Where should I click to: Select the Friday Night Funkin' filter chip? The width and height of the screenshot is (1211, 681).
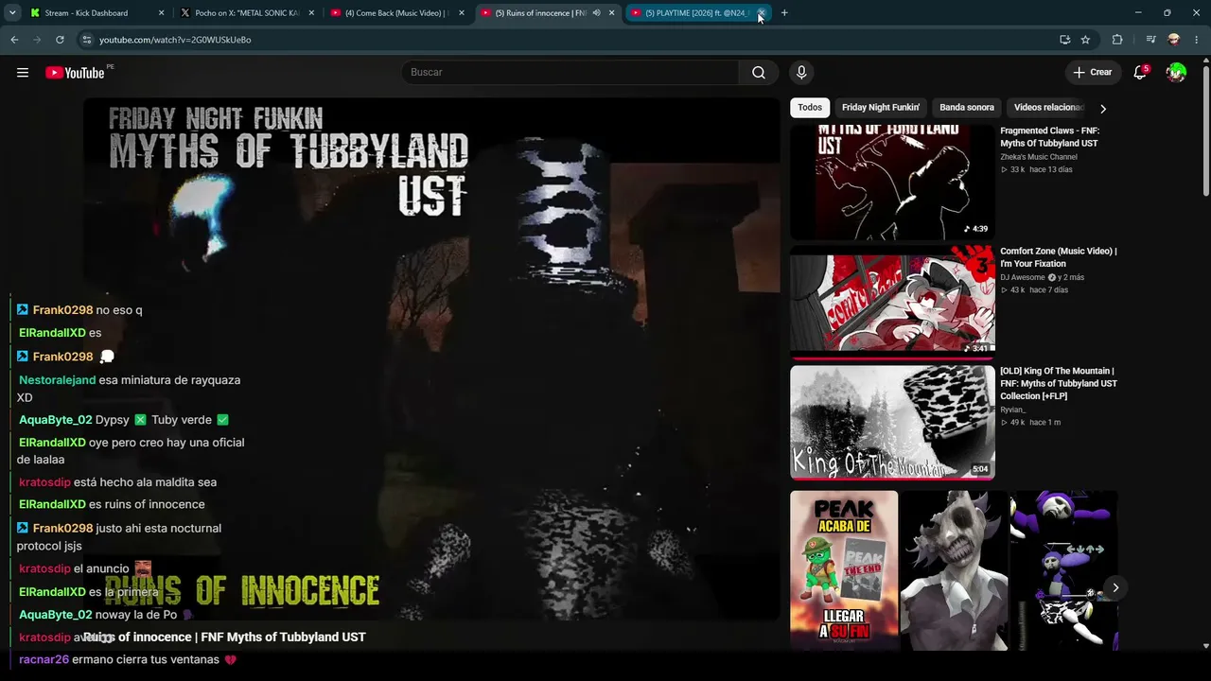tap(881, 108)
